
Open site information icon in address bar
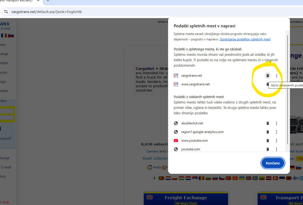[x=6, y=12]
